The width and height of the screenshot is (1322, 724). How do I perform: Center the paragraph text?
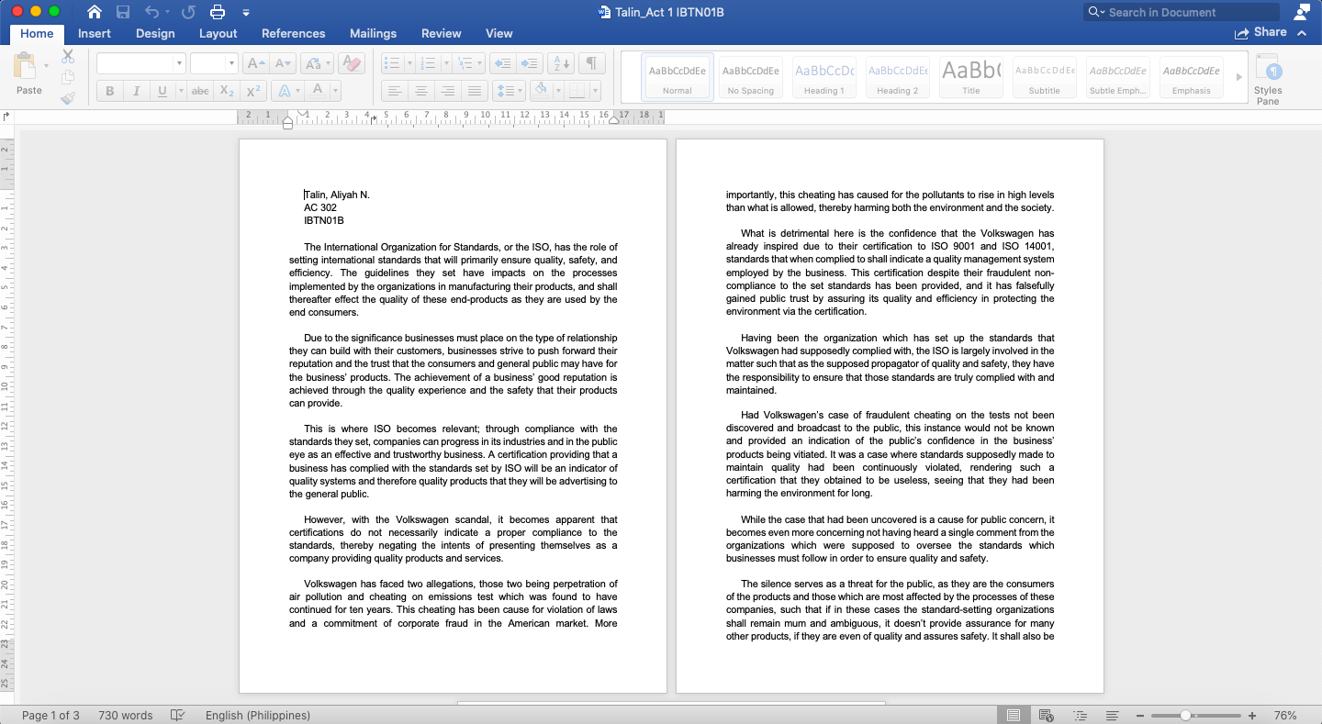(421, 91)
